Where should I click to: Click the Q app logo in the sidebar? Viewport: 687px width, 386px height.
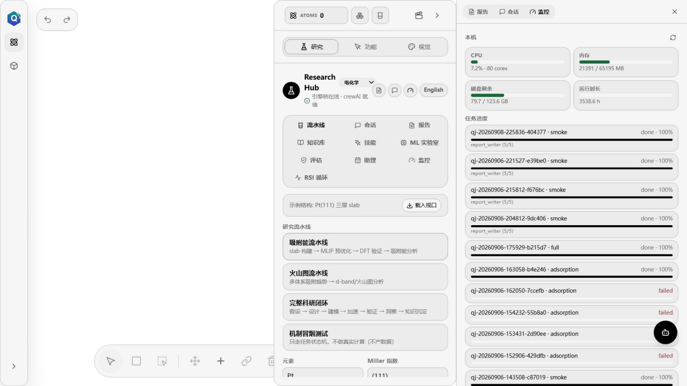coord(14,19)
